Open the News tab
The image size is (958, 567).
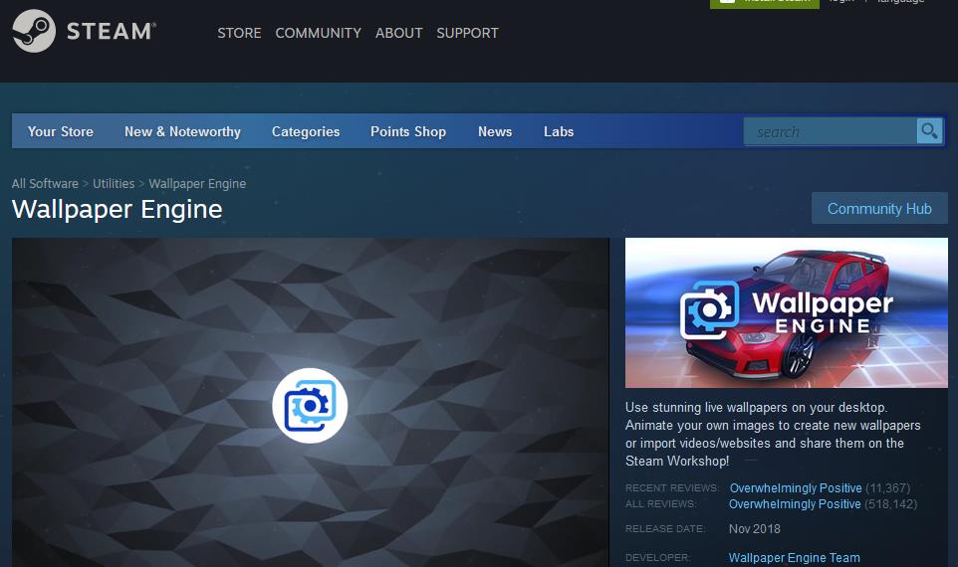(x=495, y=131)
